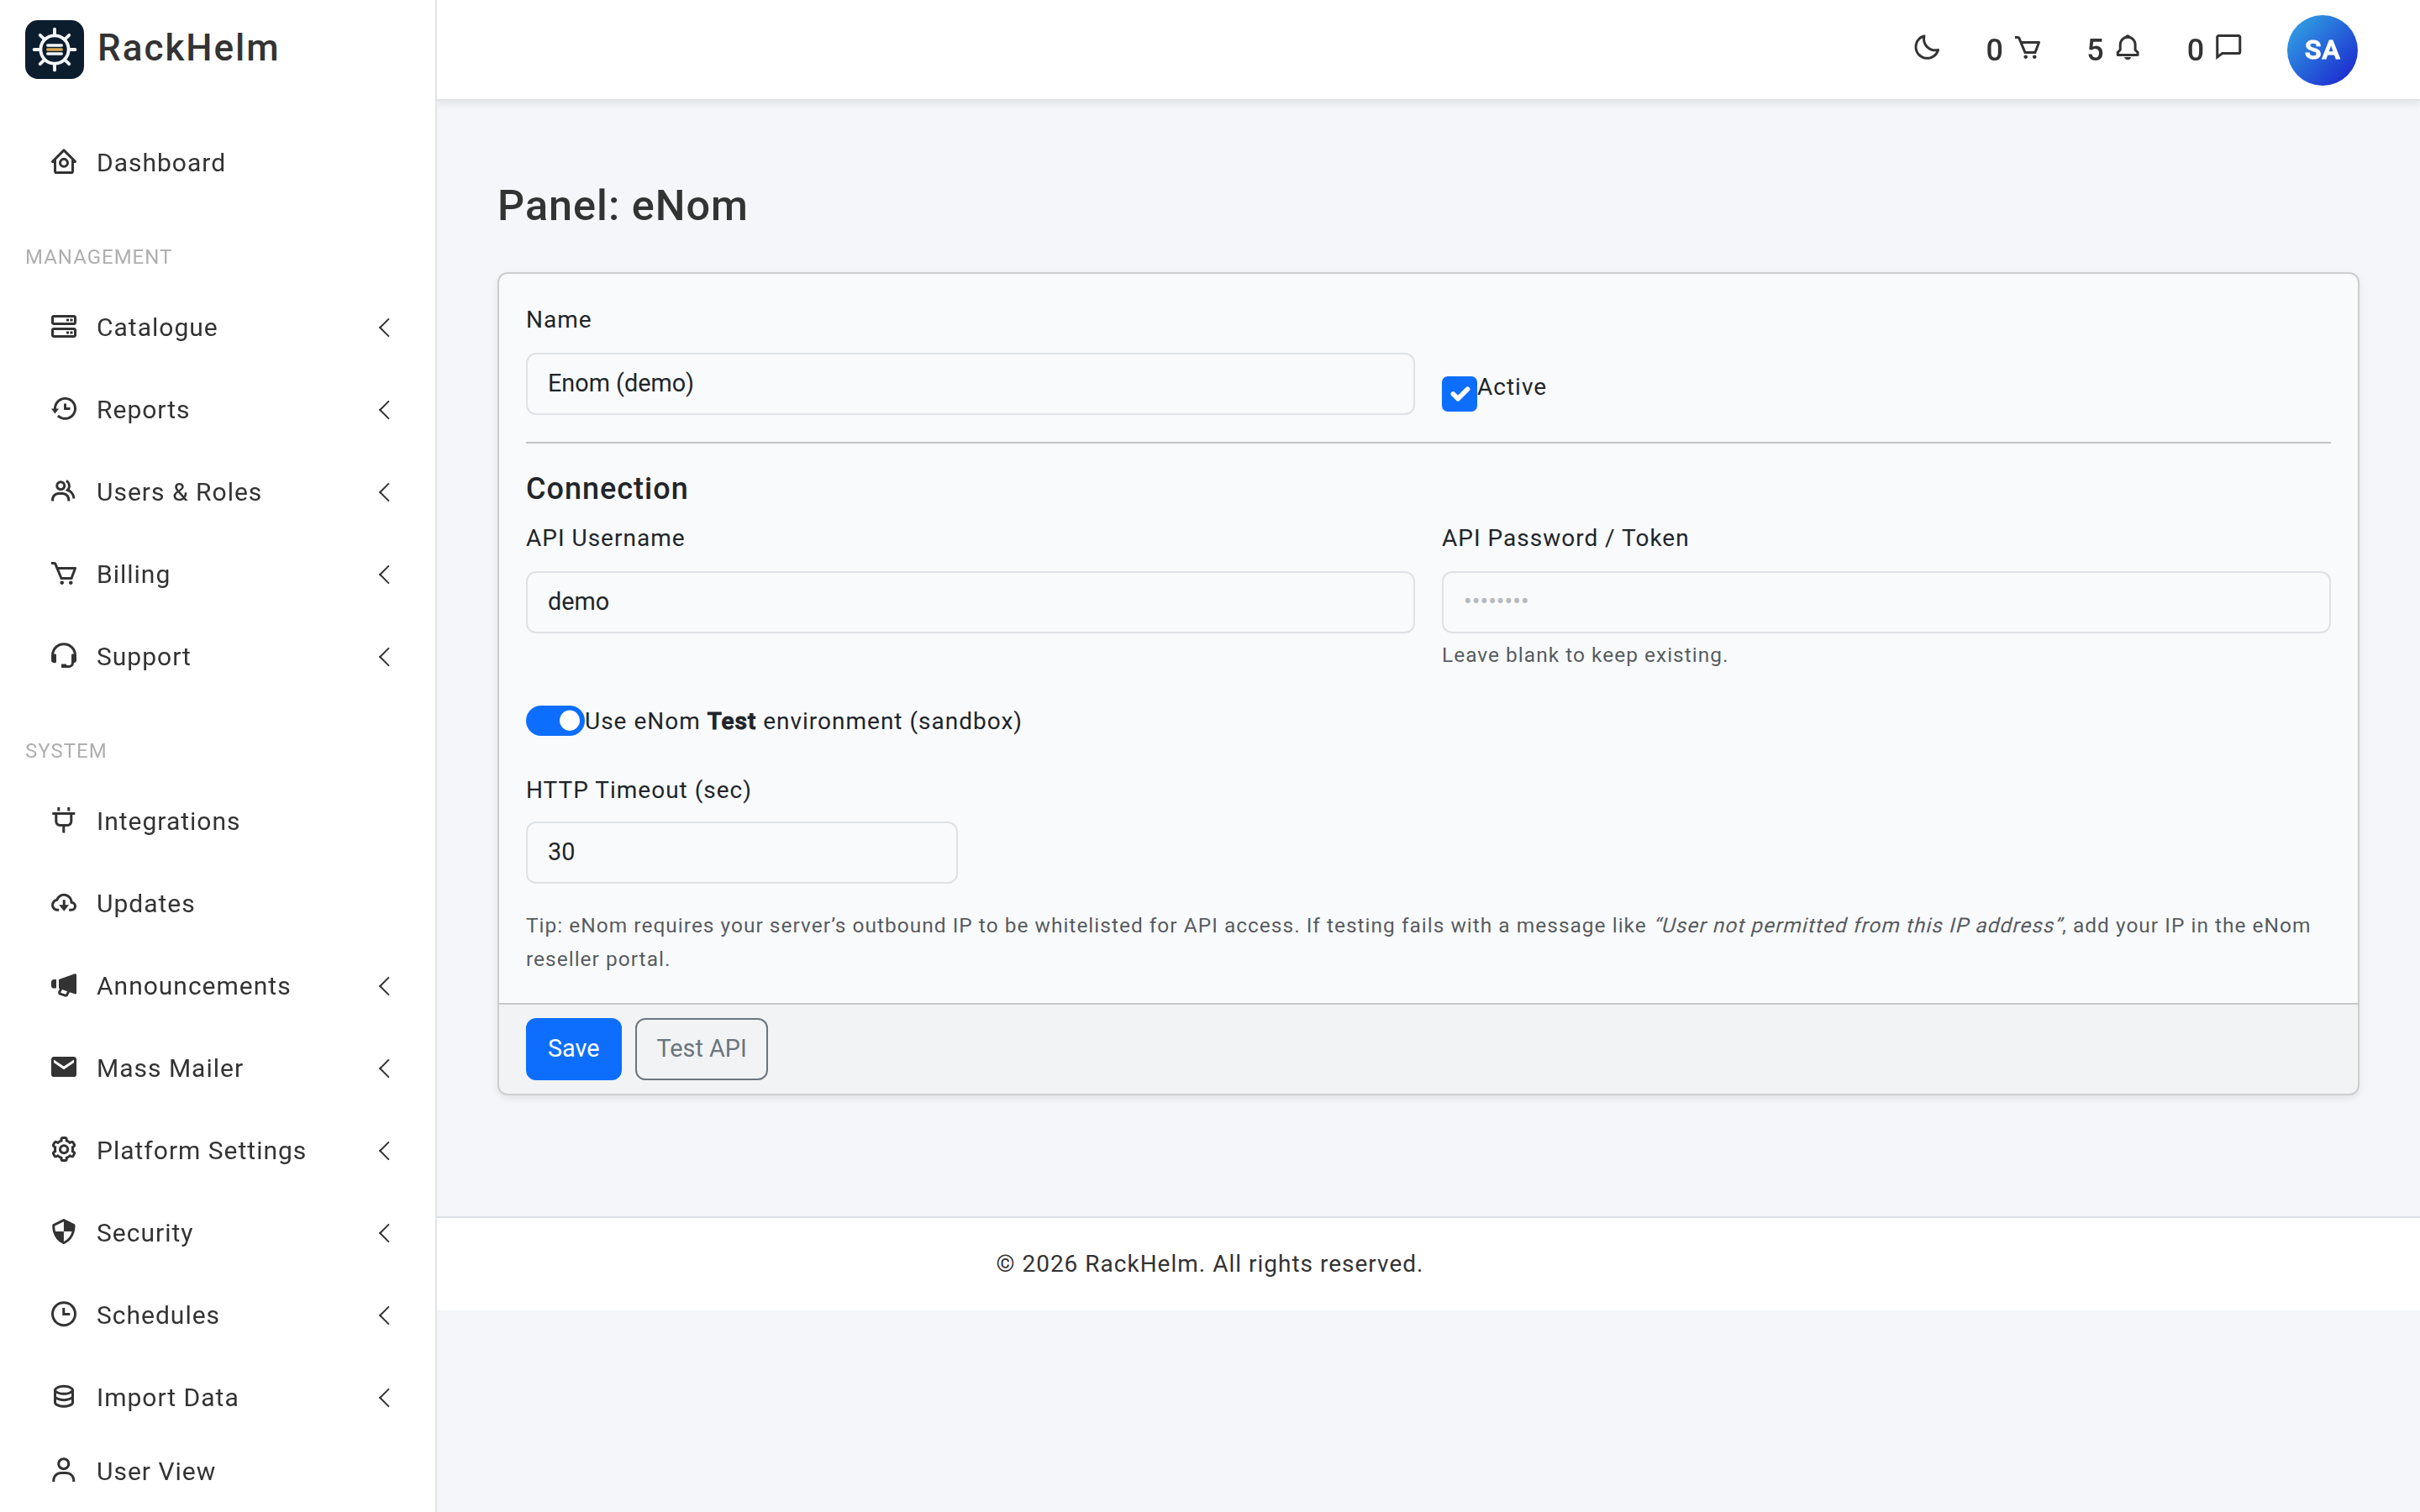The height and width of the screenshot is (1512, 2420).
Task: Click the Test API button
Action: [x=701, y=1048]
